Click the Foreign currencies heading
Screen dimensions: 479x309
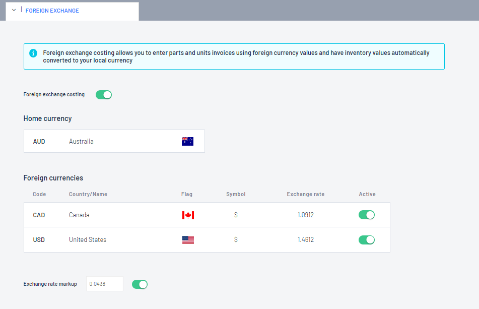(x=53, y=178)
